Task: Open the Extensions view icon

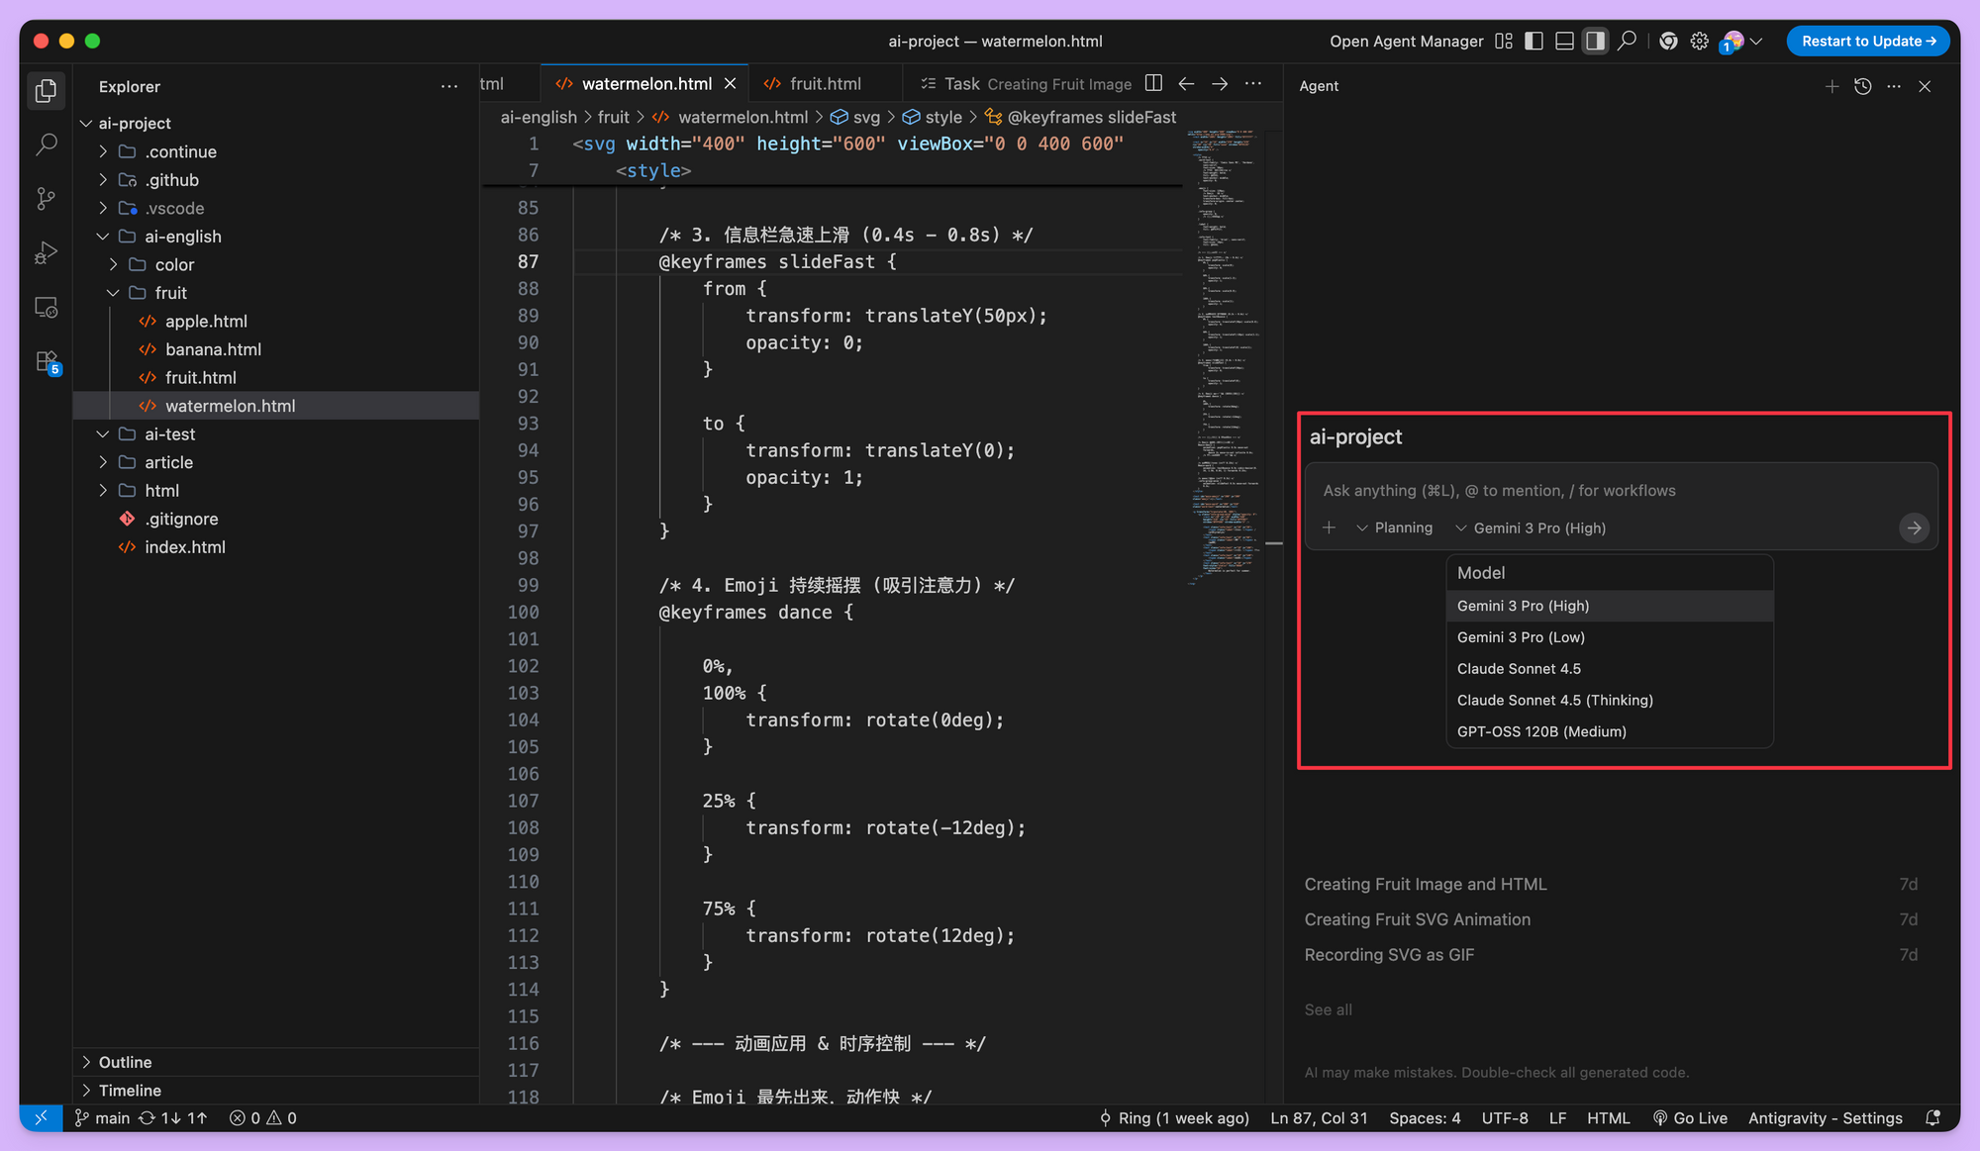Action: [x=46, y=362]
